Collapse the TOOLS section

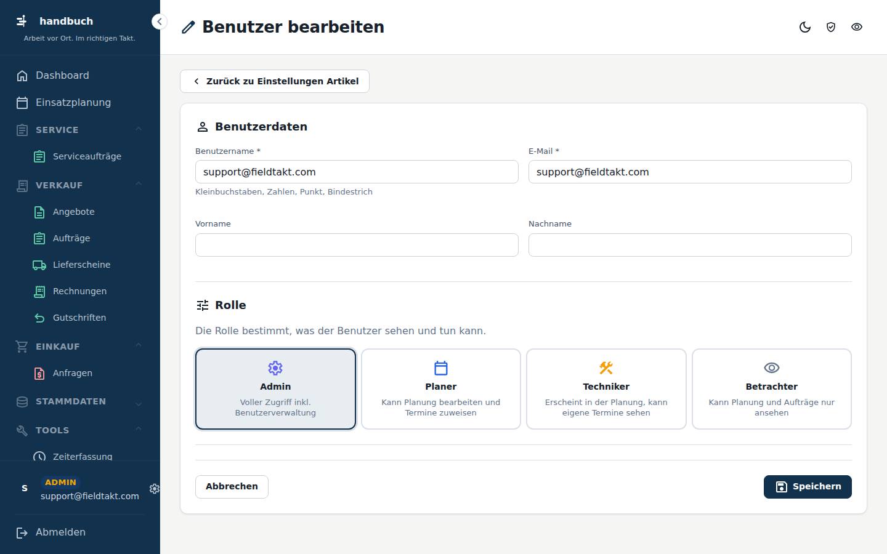pos(139,430)
